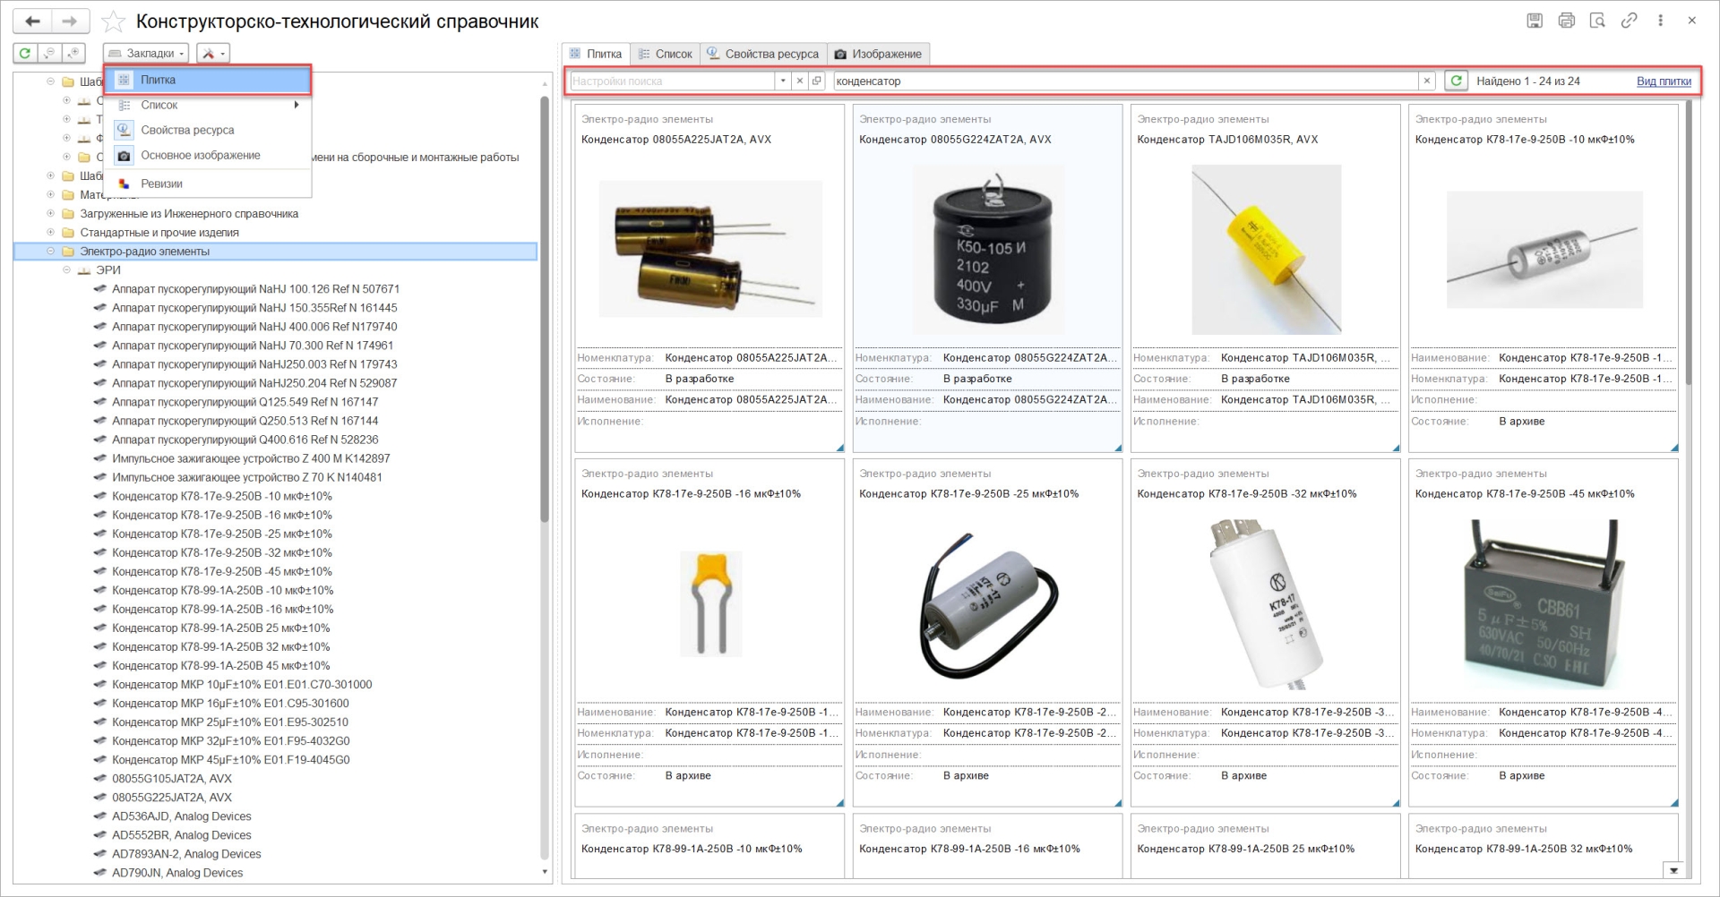Expand Загруженные из Инженерного справочника folder

click(50, 214)
